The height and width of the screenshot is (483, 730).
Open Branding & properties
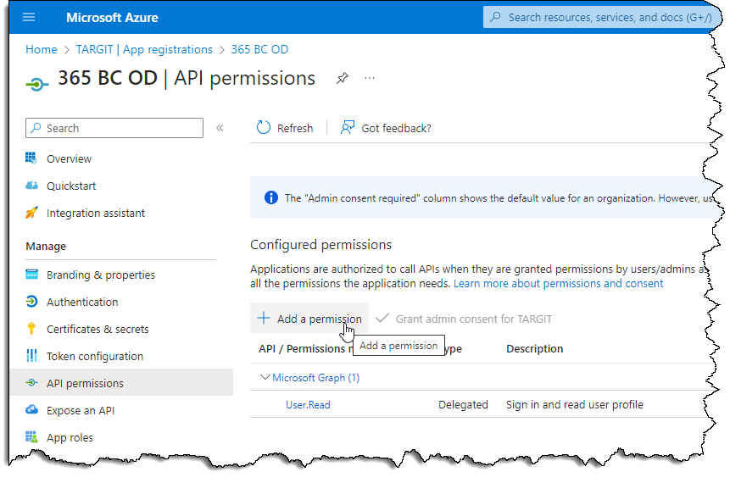point(101,275)
